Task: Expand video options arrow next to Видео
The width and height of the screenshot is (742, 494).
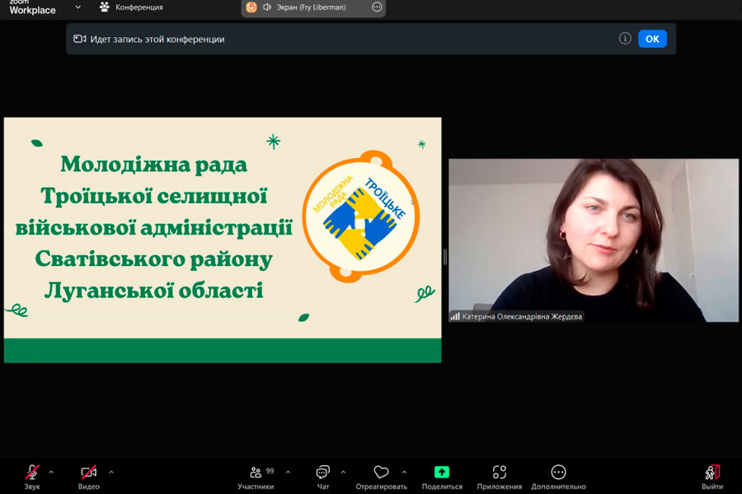Action: [x=111, y=472]
